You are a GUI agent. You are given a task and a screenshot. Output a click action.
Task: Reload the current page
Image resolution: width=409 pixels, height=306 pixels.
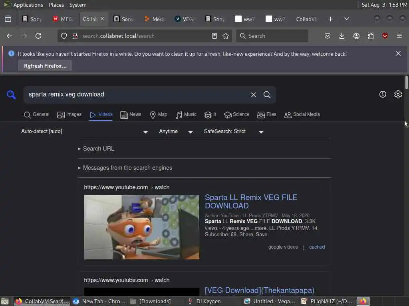[38, 36]
